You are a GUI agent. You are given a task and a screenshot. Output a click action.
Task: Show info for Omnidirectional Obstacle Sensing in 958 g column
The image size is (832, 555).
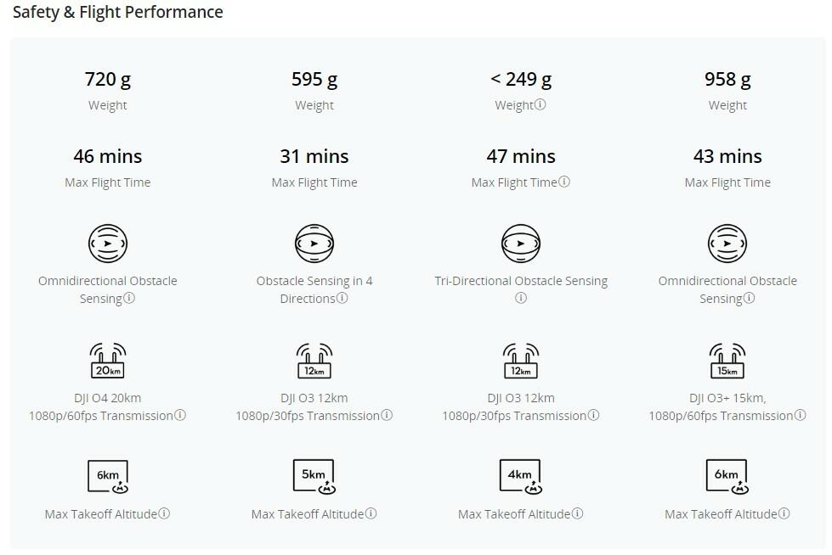[x=749, y=298]
